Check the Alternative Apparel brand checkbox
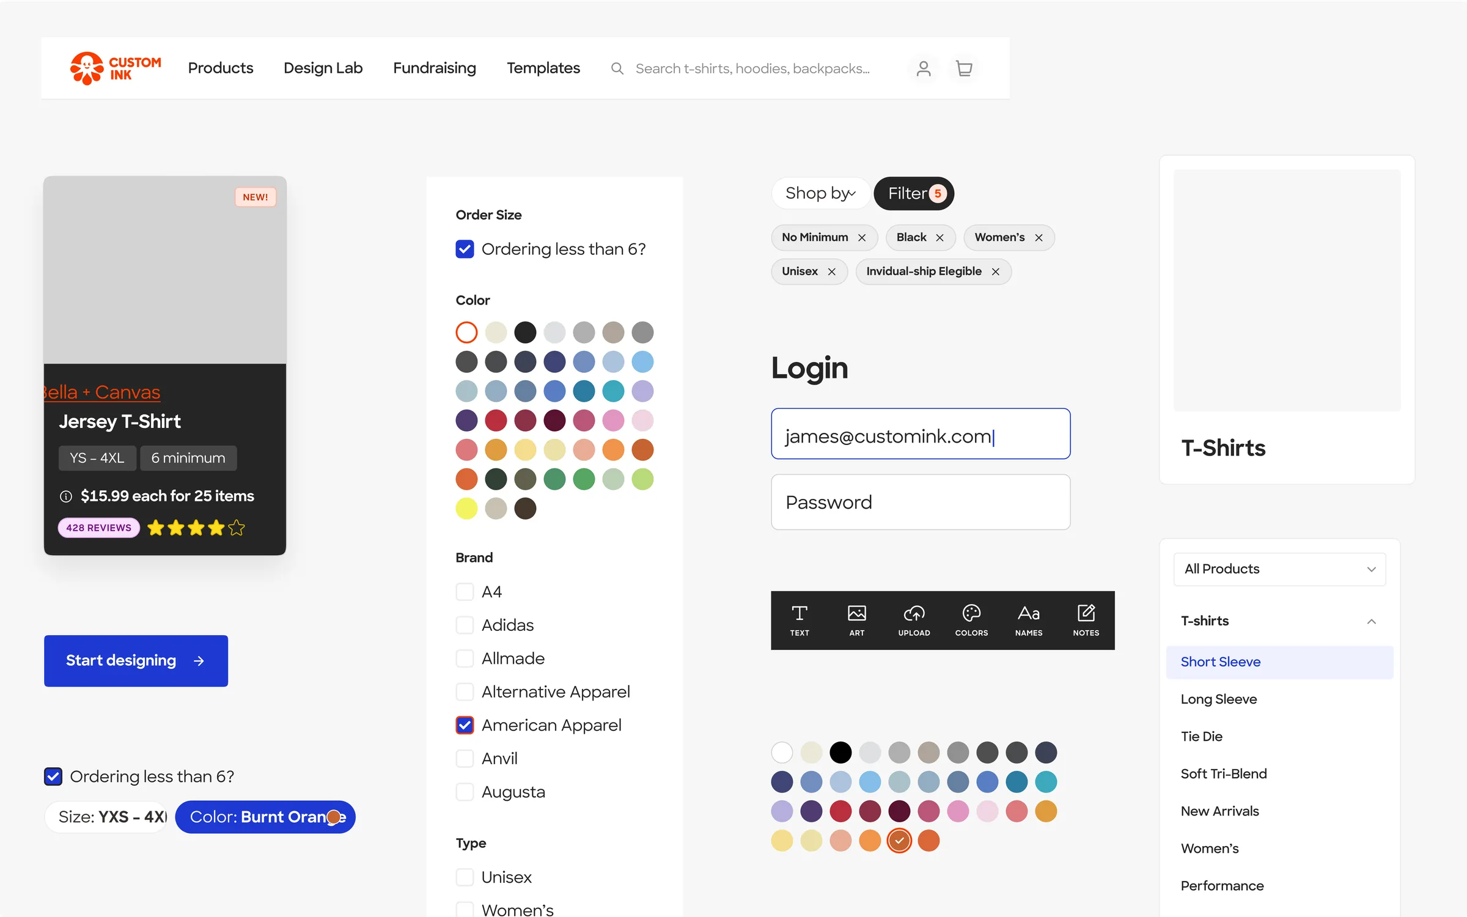This screenshot has width=1467, height=917. 465,691
